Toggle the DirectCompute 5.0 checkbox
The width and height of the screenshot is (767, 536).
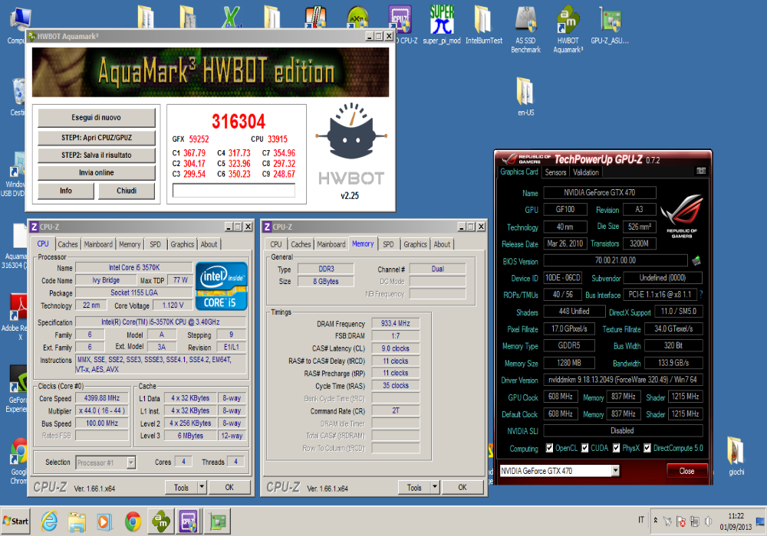click(x=647, y=448)
